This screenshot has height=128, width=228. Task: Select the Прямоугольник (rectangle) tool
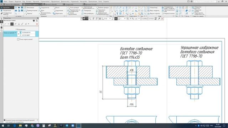pos(31,11)
